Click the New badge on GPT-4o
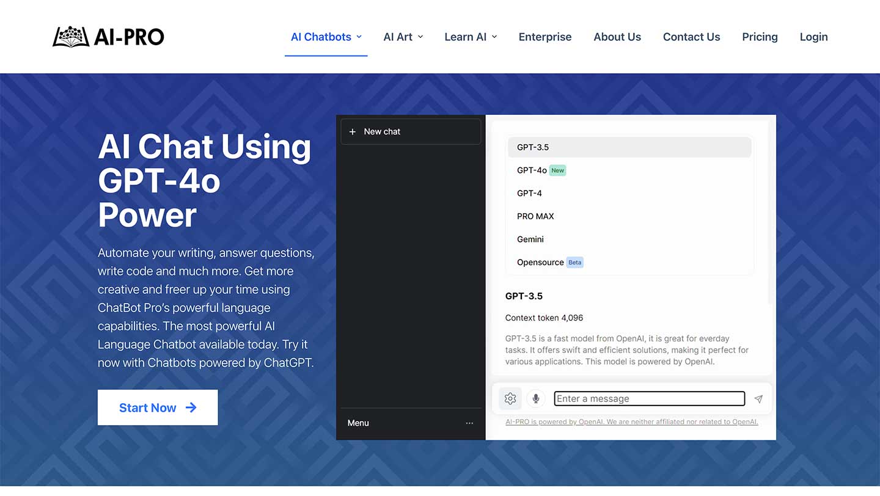The height and width of the screenshot is (496, 880). click(557, 170)
